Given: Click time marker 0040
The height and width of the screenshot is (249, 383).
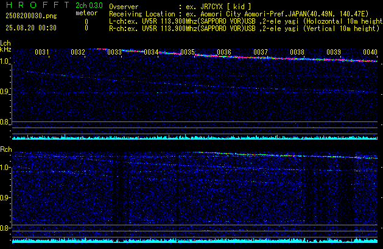Looking at the screenshot, I should 370,52.
